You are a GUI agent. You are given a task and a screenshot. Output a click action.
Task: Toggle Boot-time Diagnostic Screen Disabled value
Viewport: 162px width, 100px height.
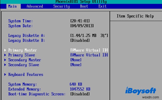pos(80,94)
